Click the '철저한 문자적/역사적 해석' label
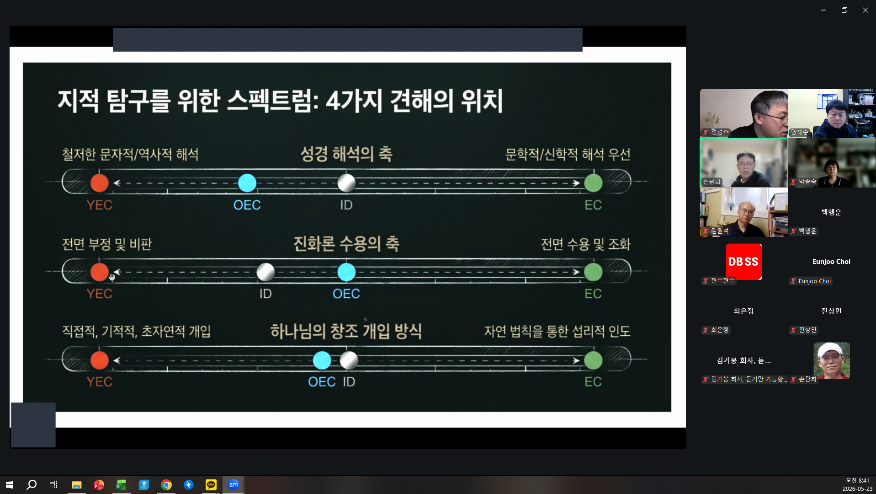 point(130,154)
